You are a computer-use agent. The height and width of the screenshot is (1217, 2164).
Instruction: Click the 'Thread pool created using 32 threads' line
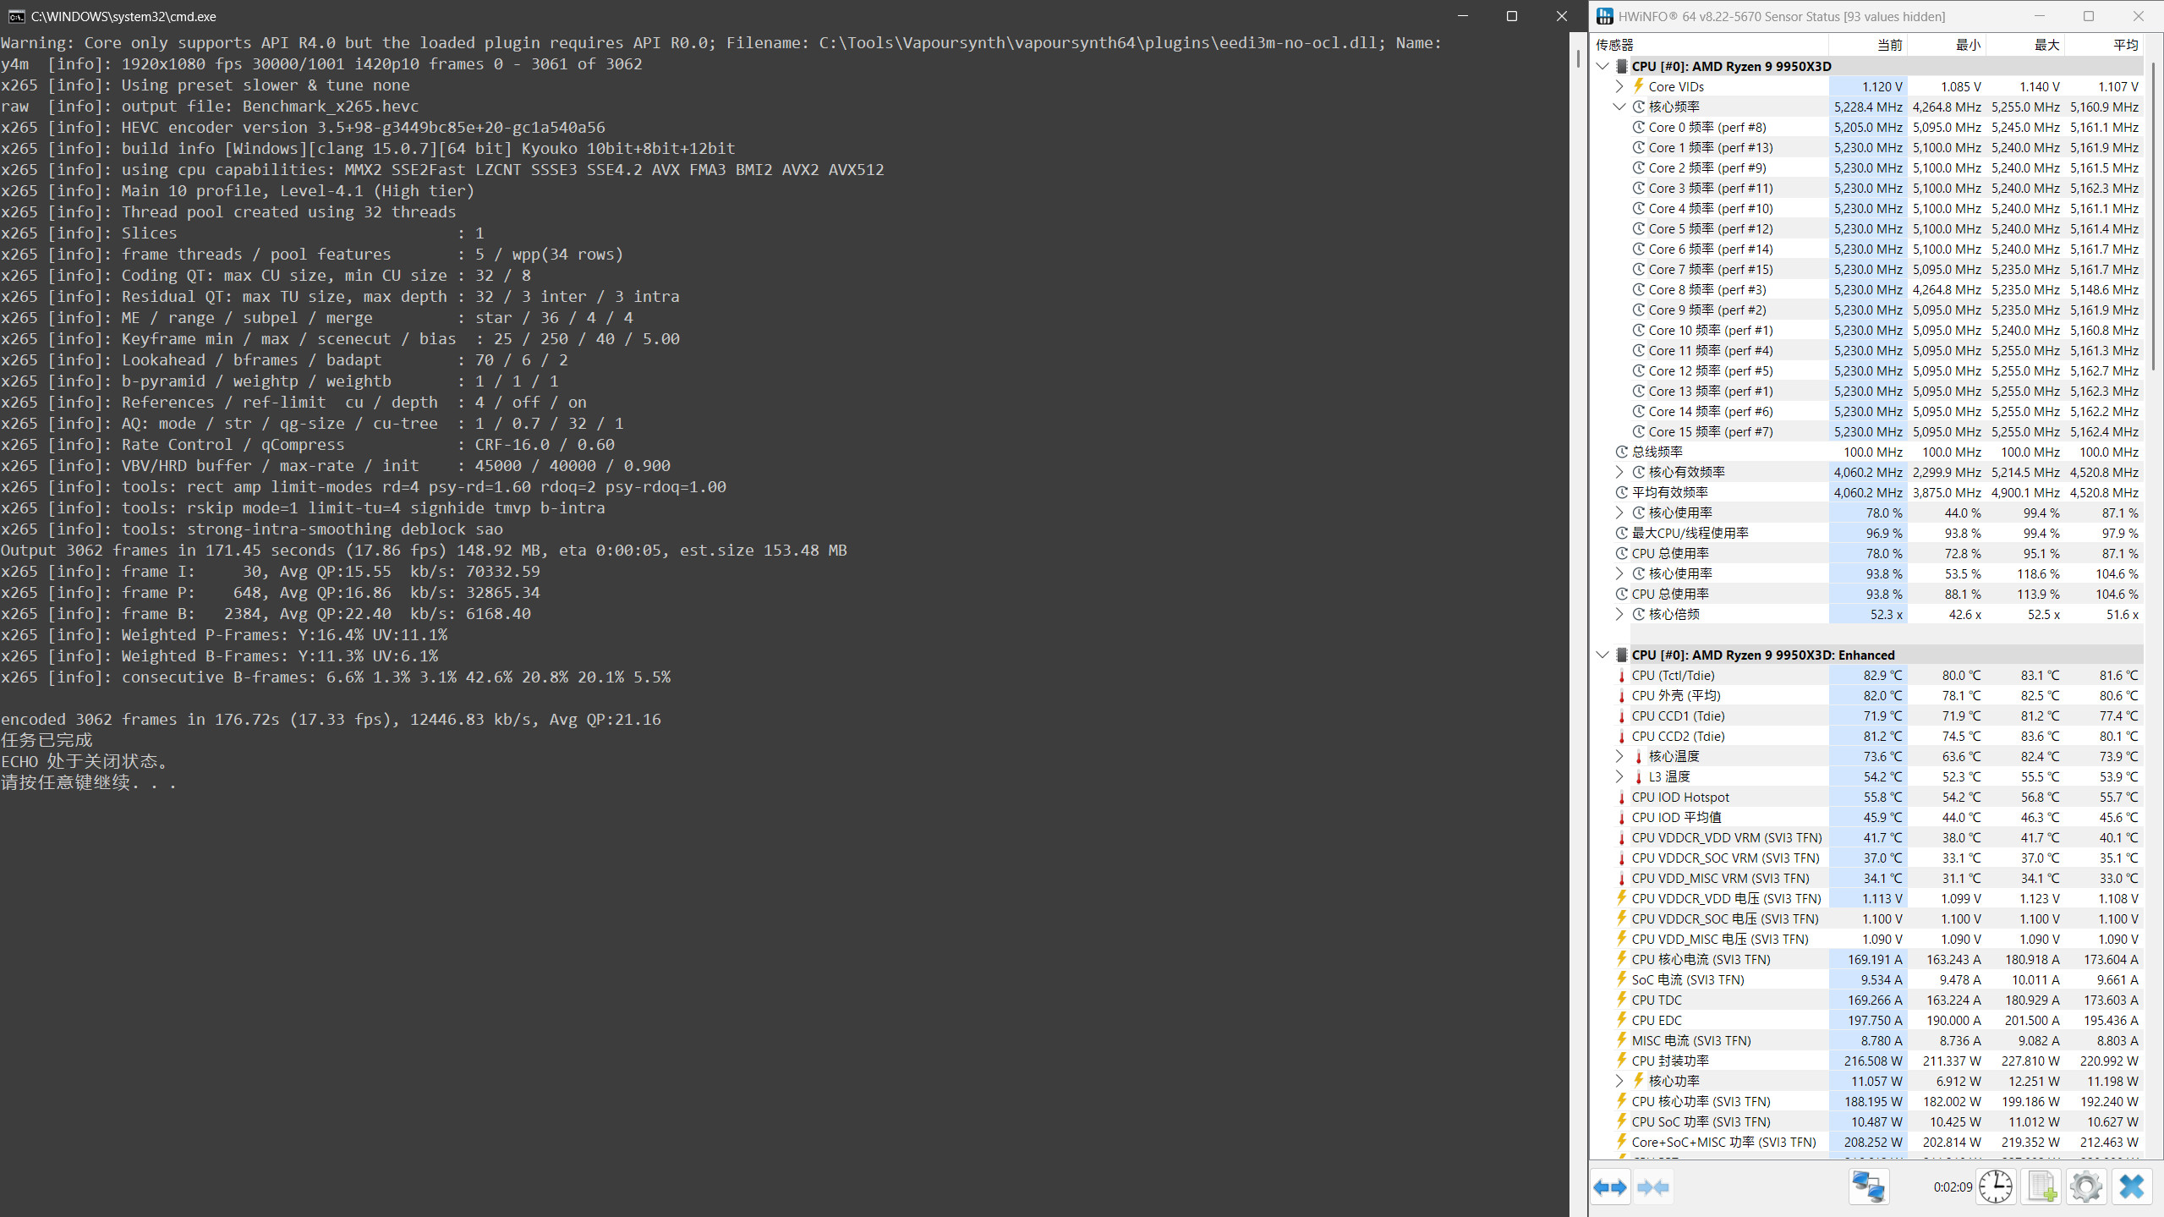[x=228, y=211]
